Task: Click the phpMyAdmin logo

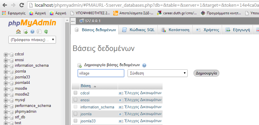Action: (x=32, y=23)
